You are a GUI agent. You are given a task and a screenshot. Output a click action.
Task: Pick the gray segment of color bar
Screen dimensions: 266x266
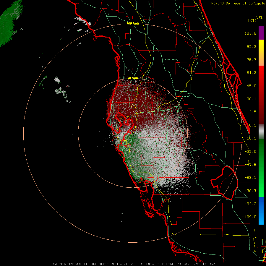[261, 131]
